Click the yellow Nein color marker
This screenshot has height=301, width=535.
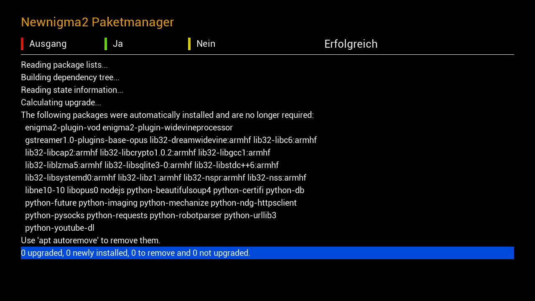pyautogui.click(x=189, y=44)
